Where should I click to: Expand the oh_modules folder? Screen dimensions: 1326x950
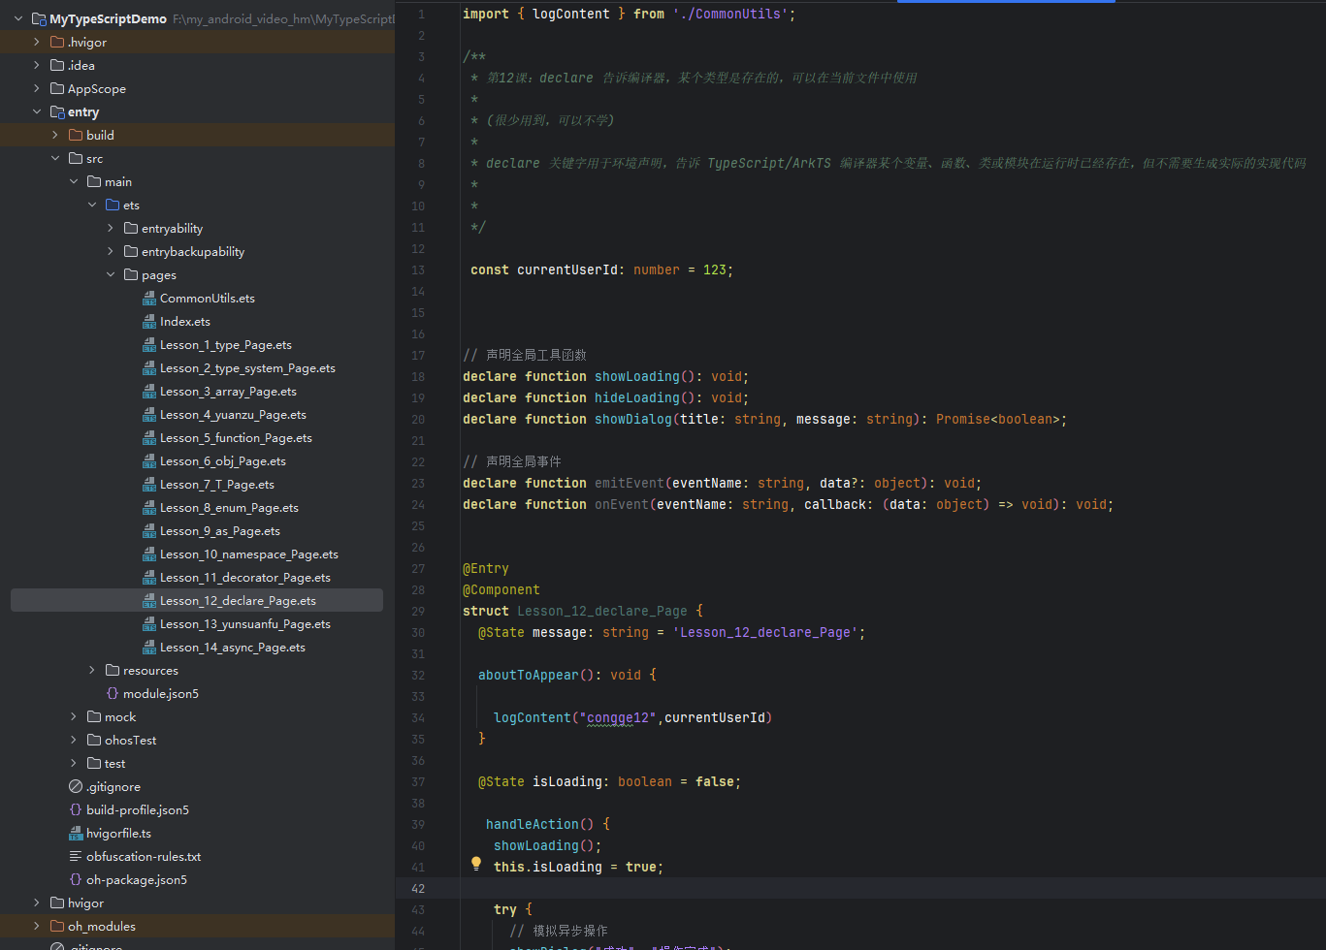point(37,927)
